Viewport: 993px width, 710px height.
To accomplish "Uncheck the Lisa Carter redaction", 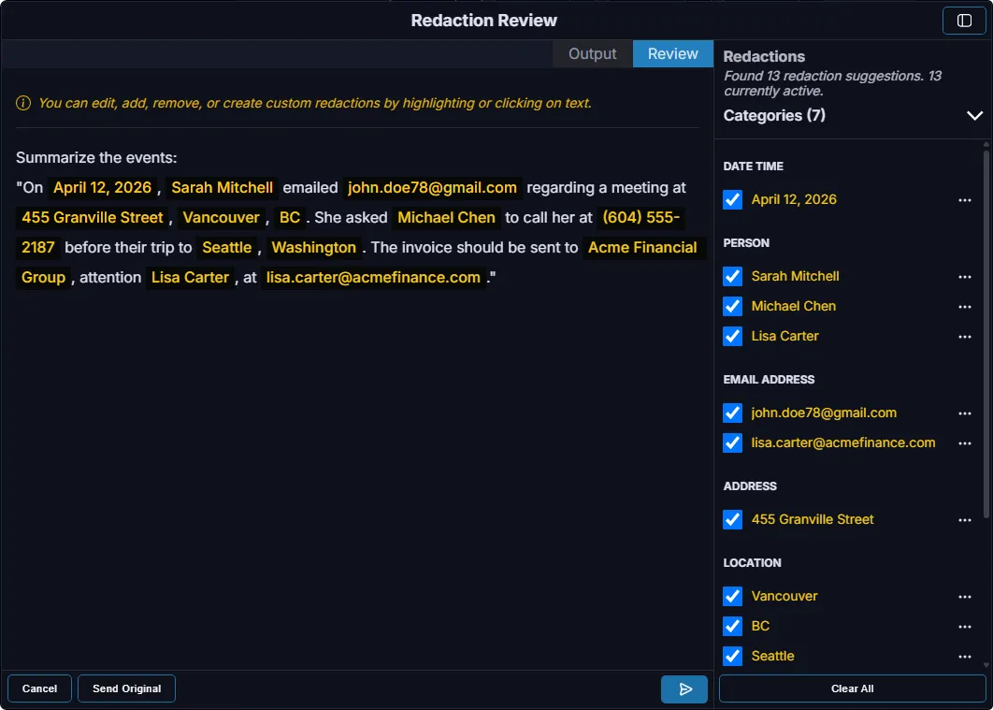I will 733,336.
